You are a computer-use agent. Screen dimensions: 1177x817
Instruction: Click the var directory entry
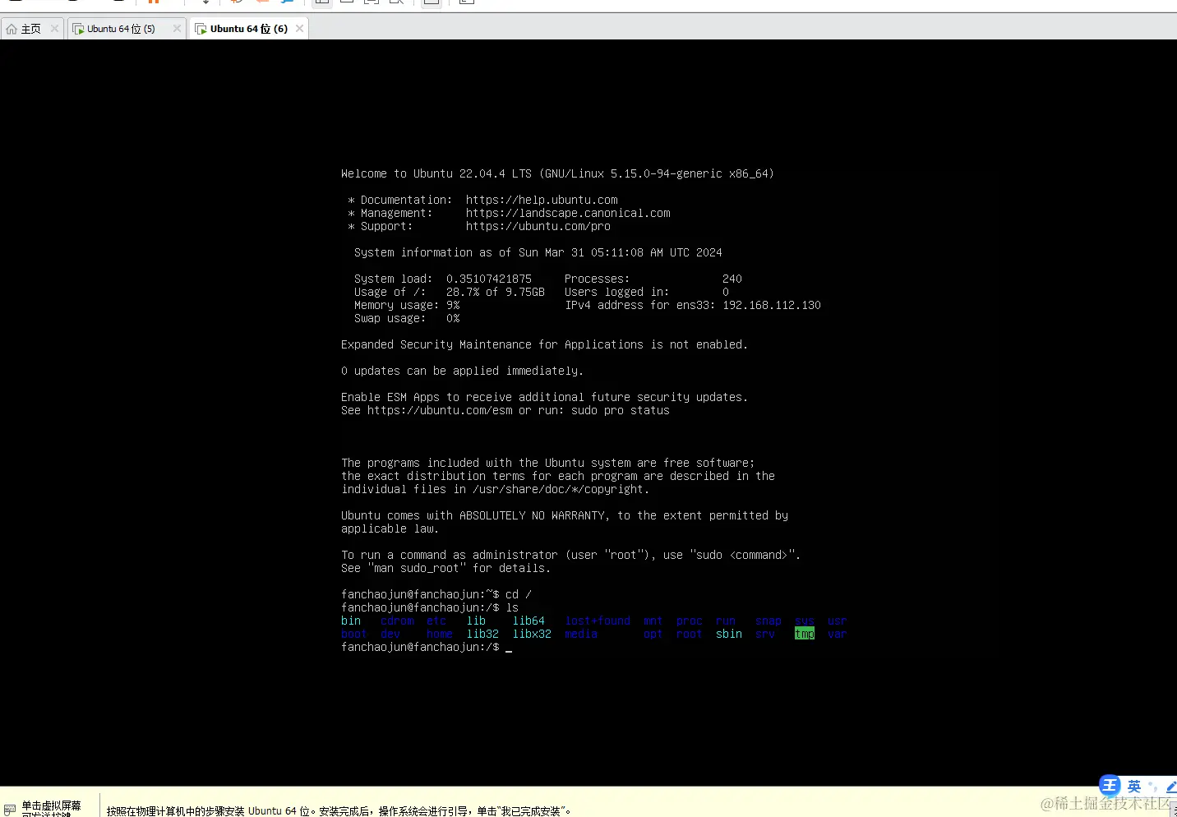(838, 634)
